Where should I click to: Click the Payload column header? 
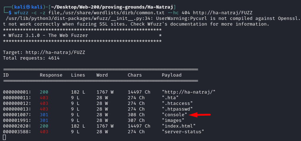pos(172,75)
